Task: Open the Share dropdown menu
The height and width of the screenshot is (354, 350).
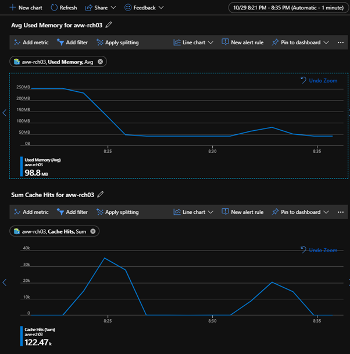Action: click(x=101, y=8)
